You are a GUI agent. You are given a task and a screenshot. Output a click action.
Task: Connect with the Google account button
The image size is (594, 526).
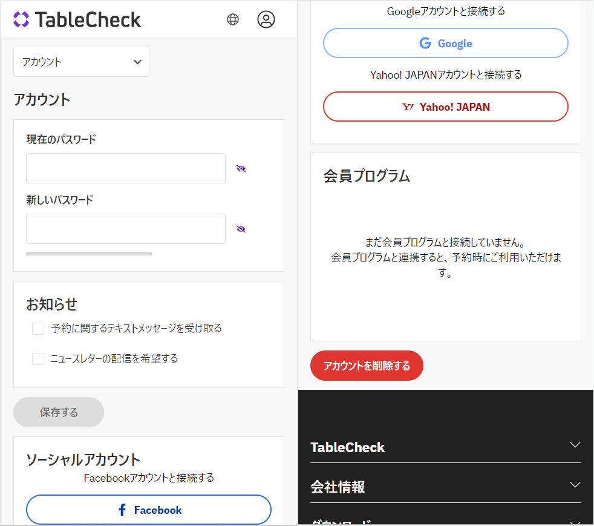click(446, 43)
